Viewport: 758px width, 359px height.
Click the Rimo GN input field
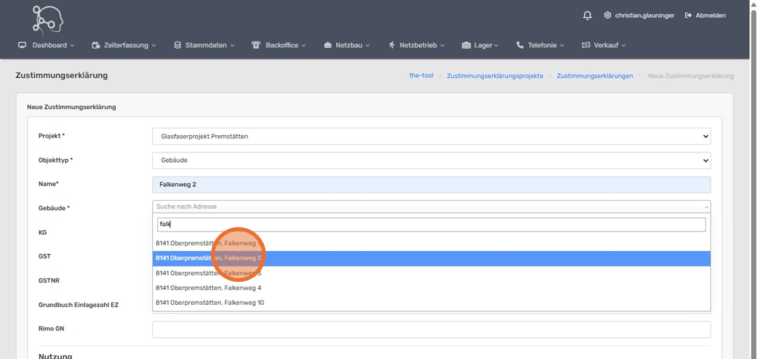coord(431,329)
